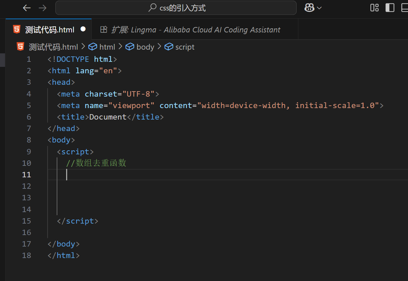Screen dimensions: 408x281
Task: Click the Go Forward arrow
Action: (43, 8)
